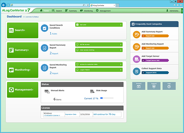Click the Frequently Used Categories star icon
The height and width of the screenshot is (133, 184).
pyautogui.click(x=133, y=24)
